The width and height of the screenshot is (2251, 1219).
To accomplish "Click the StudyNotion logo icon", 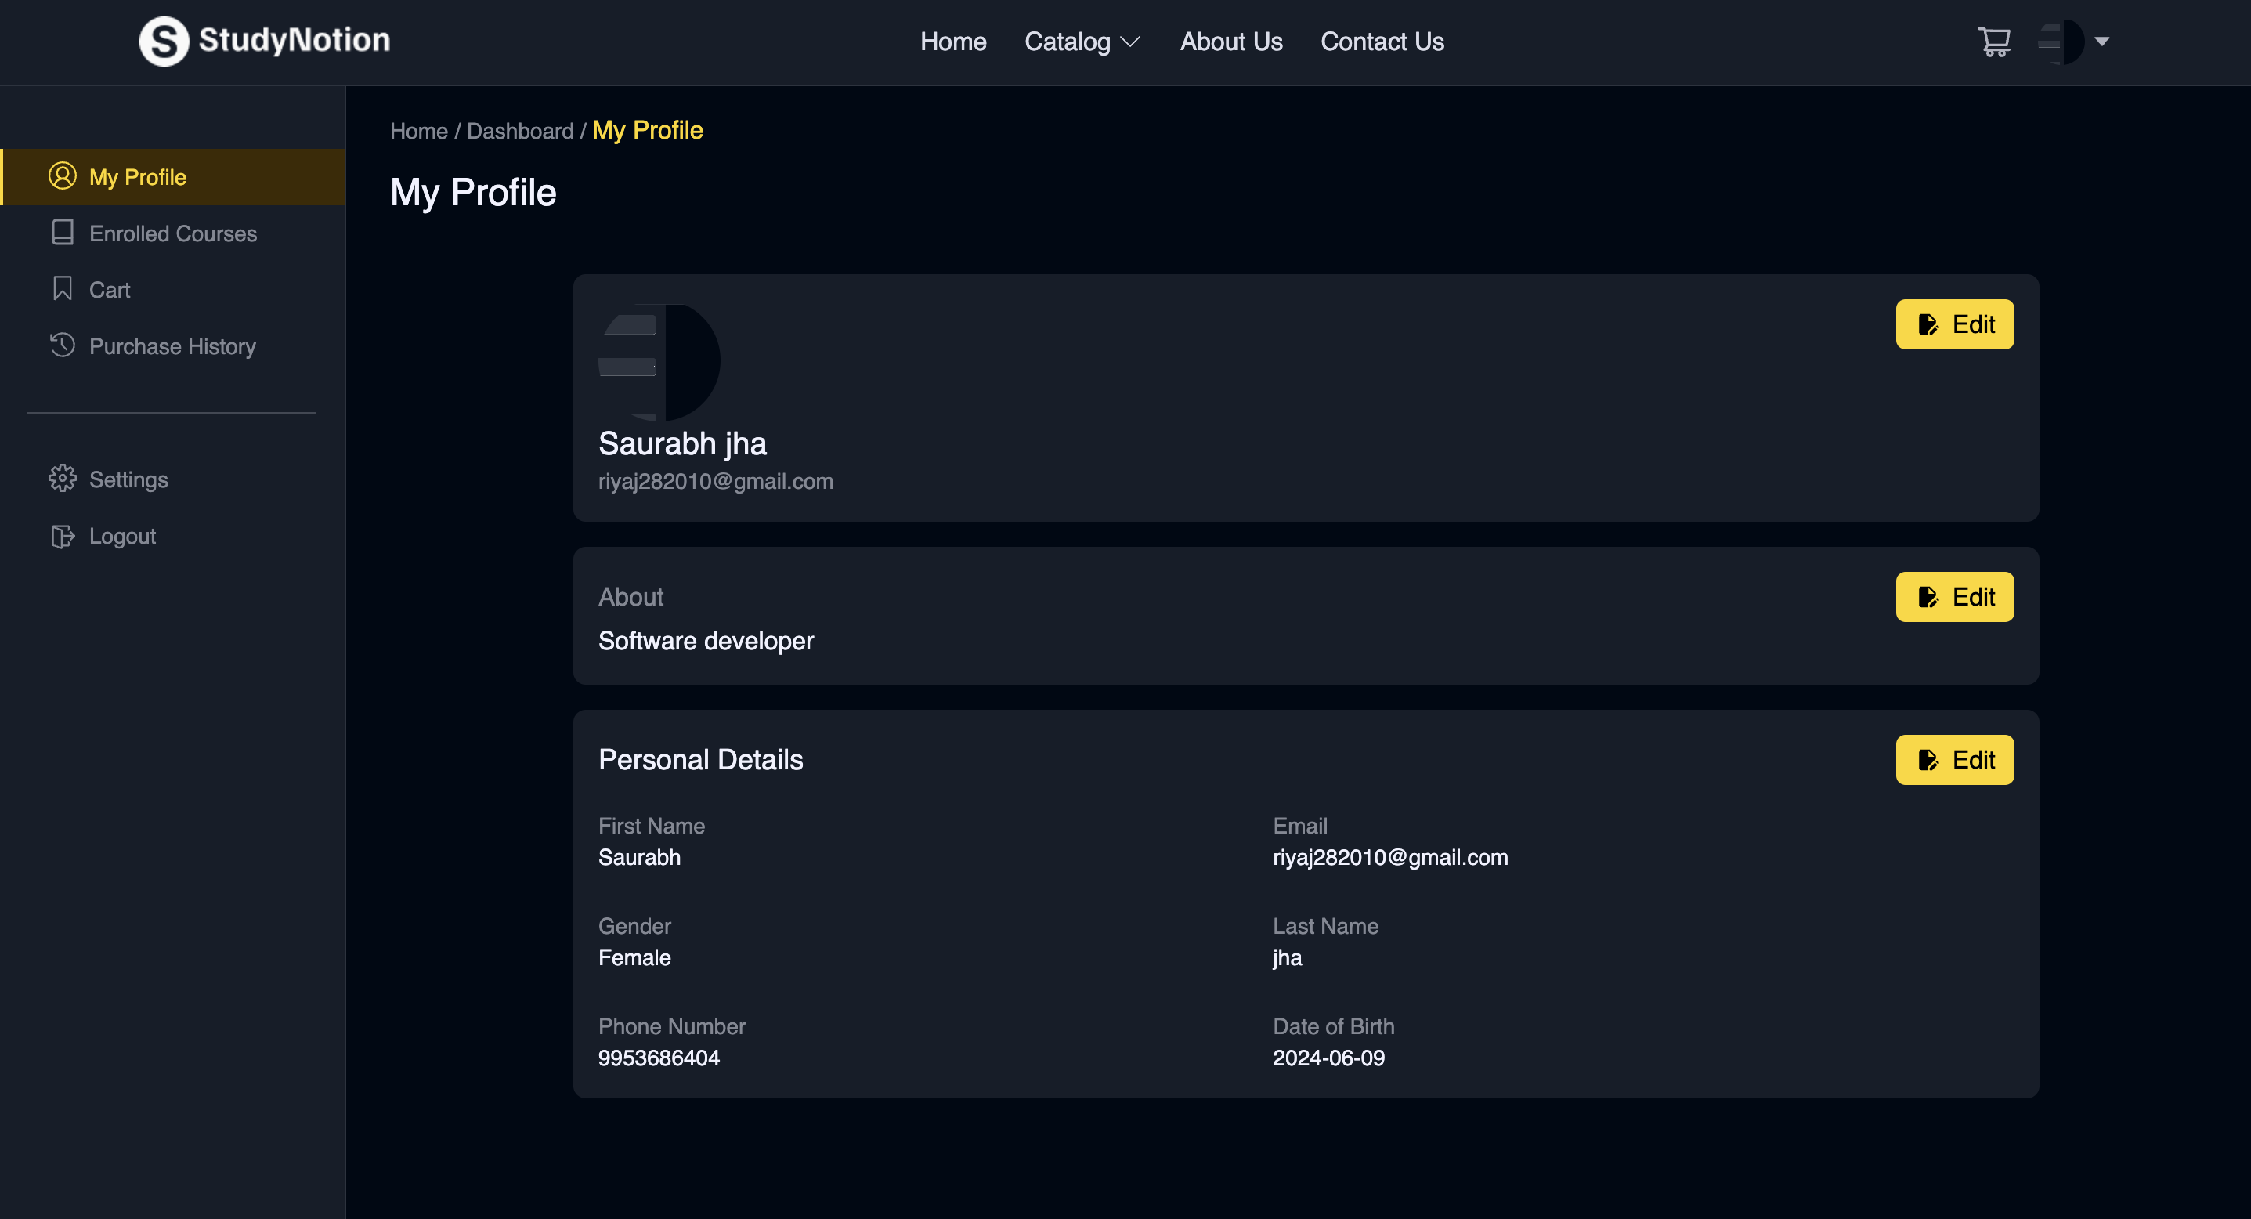I will click(x=164, y=41).
